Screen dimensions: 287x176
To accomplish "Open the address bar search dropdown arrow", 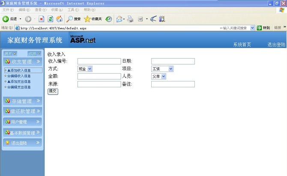I will coord(252,28).
